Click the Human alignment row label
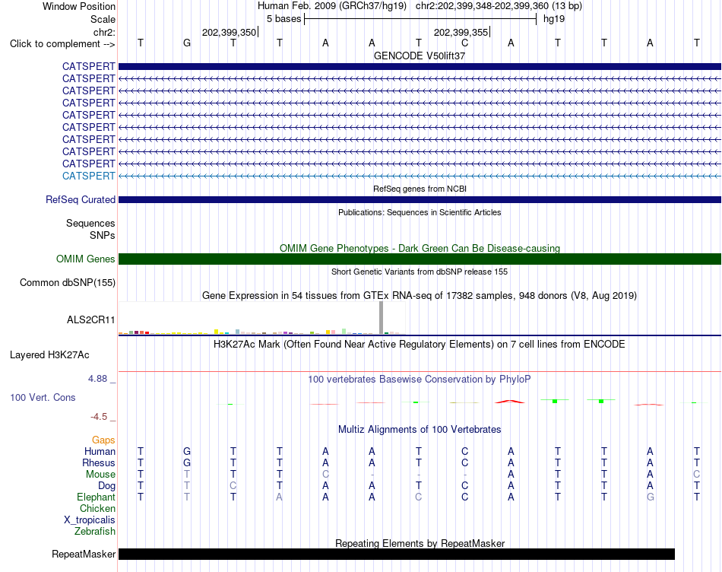 [100, 451]
